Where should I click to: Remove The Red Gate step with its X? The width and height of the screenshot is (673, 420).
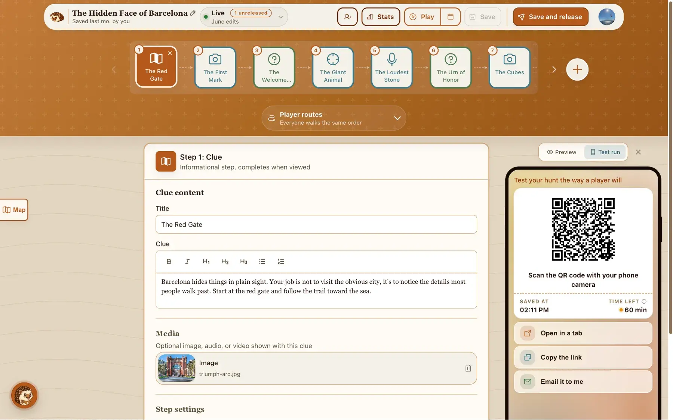(x=170, y=53)
